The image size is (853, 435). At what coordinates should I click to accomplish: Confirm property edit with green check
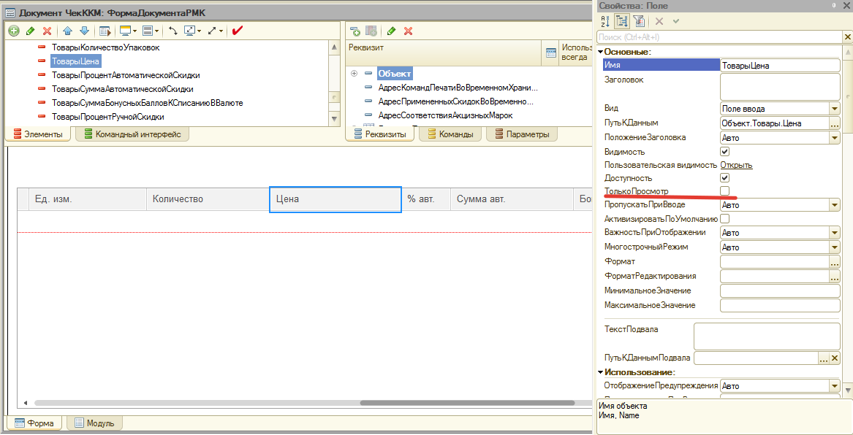676,21
